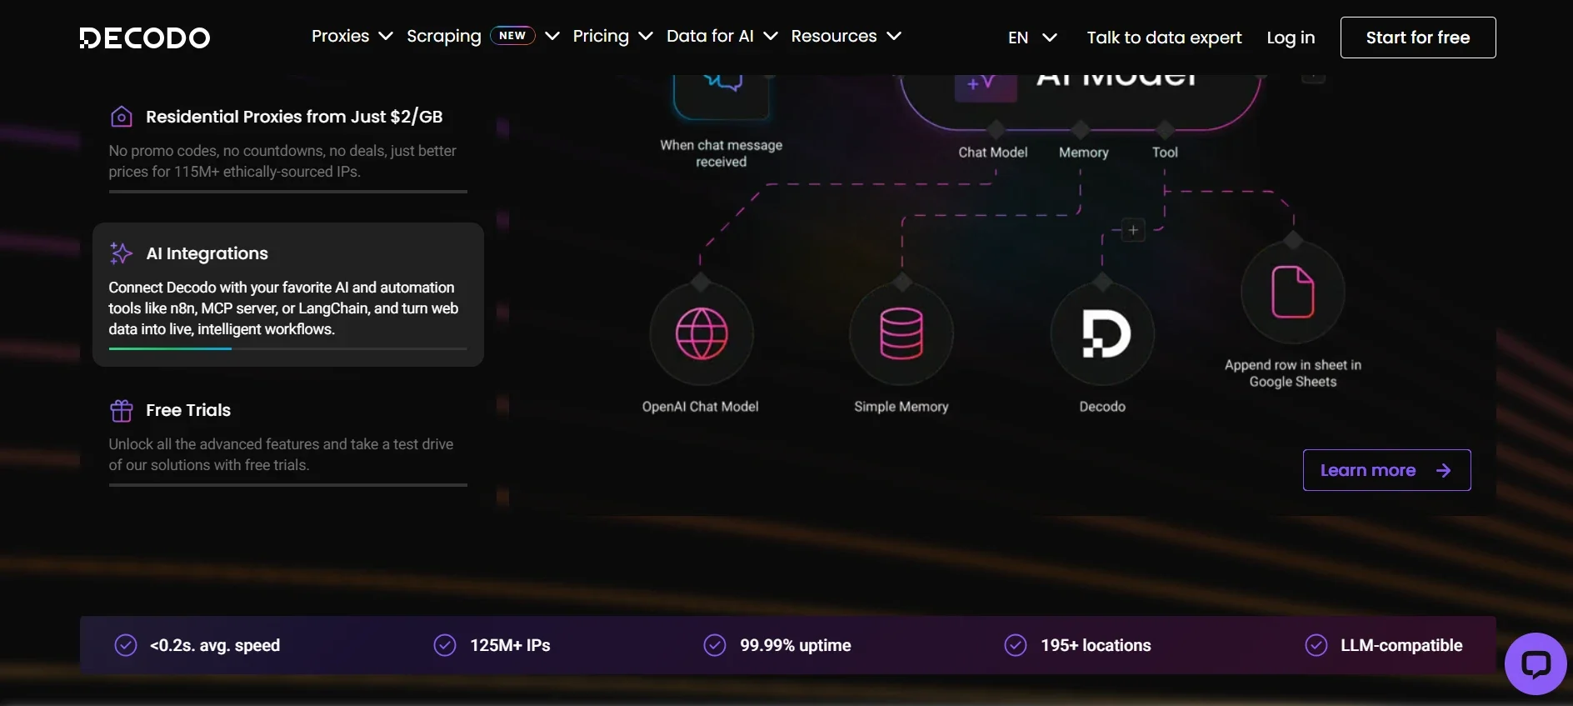Click the NEW badge next to Scraping
The width and height of the screenshot is (1573, 706).
coord(512,36)
